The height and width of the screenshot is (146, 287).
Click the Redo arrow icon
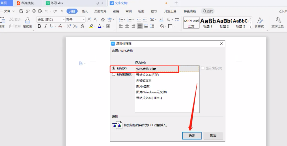(55, 11)
